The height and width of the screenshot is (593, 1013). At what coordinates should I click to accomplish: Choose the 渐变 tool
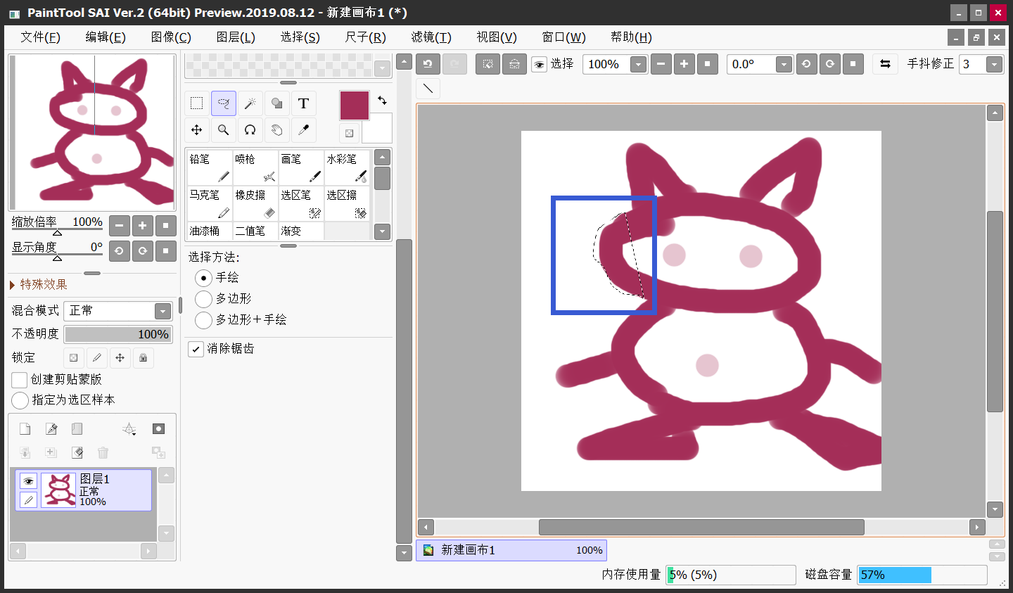click(301, 231)
